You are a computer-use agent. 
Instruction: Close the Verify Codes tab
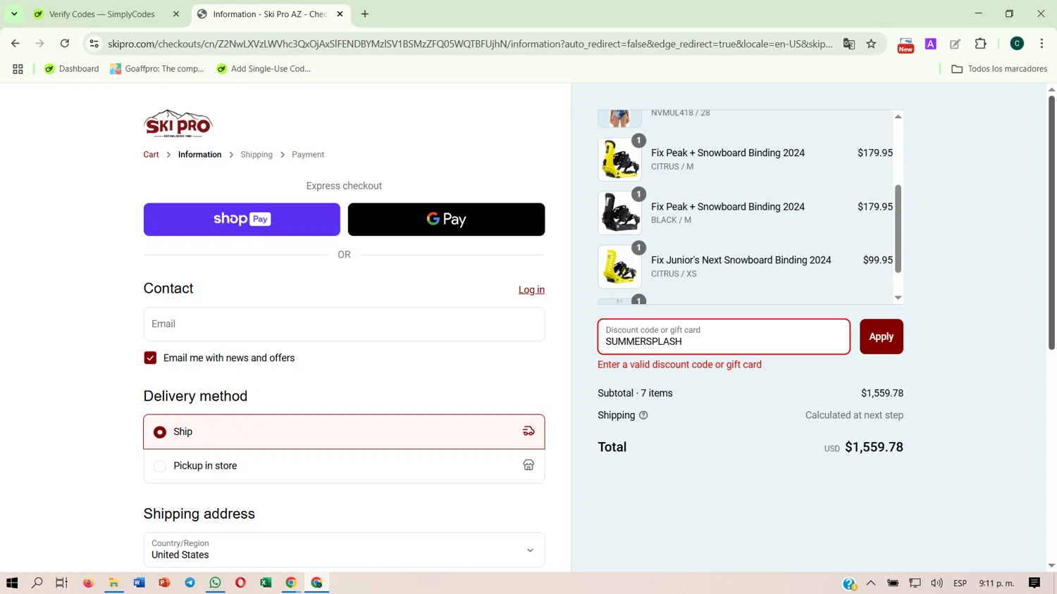[176, 14]
